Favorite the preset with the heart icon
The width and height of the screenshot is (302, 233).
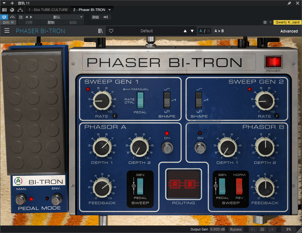(111, 31)
